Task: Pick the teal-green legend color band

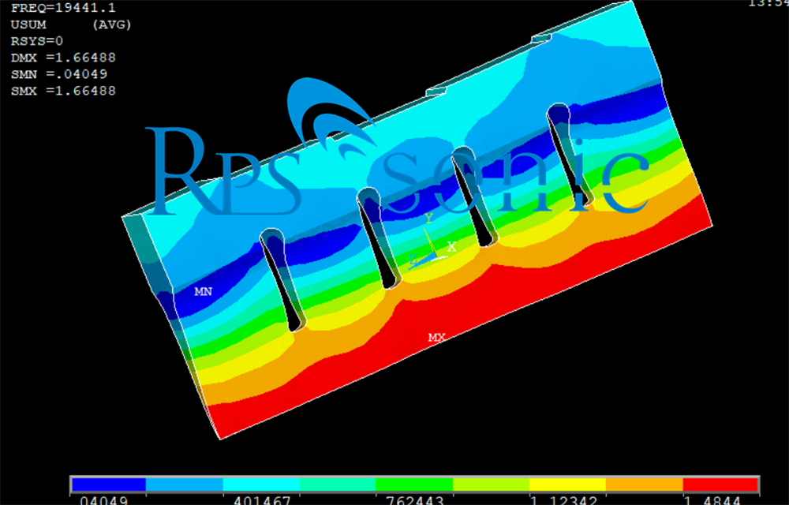Action: (x=338, y=484)
